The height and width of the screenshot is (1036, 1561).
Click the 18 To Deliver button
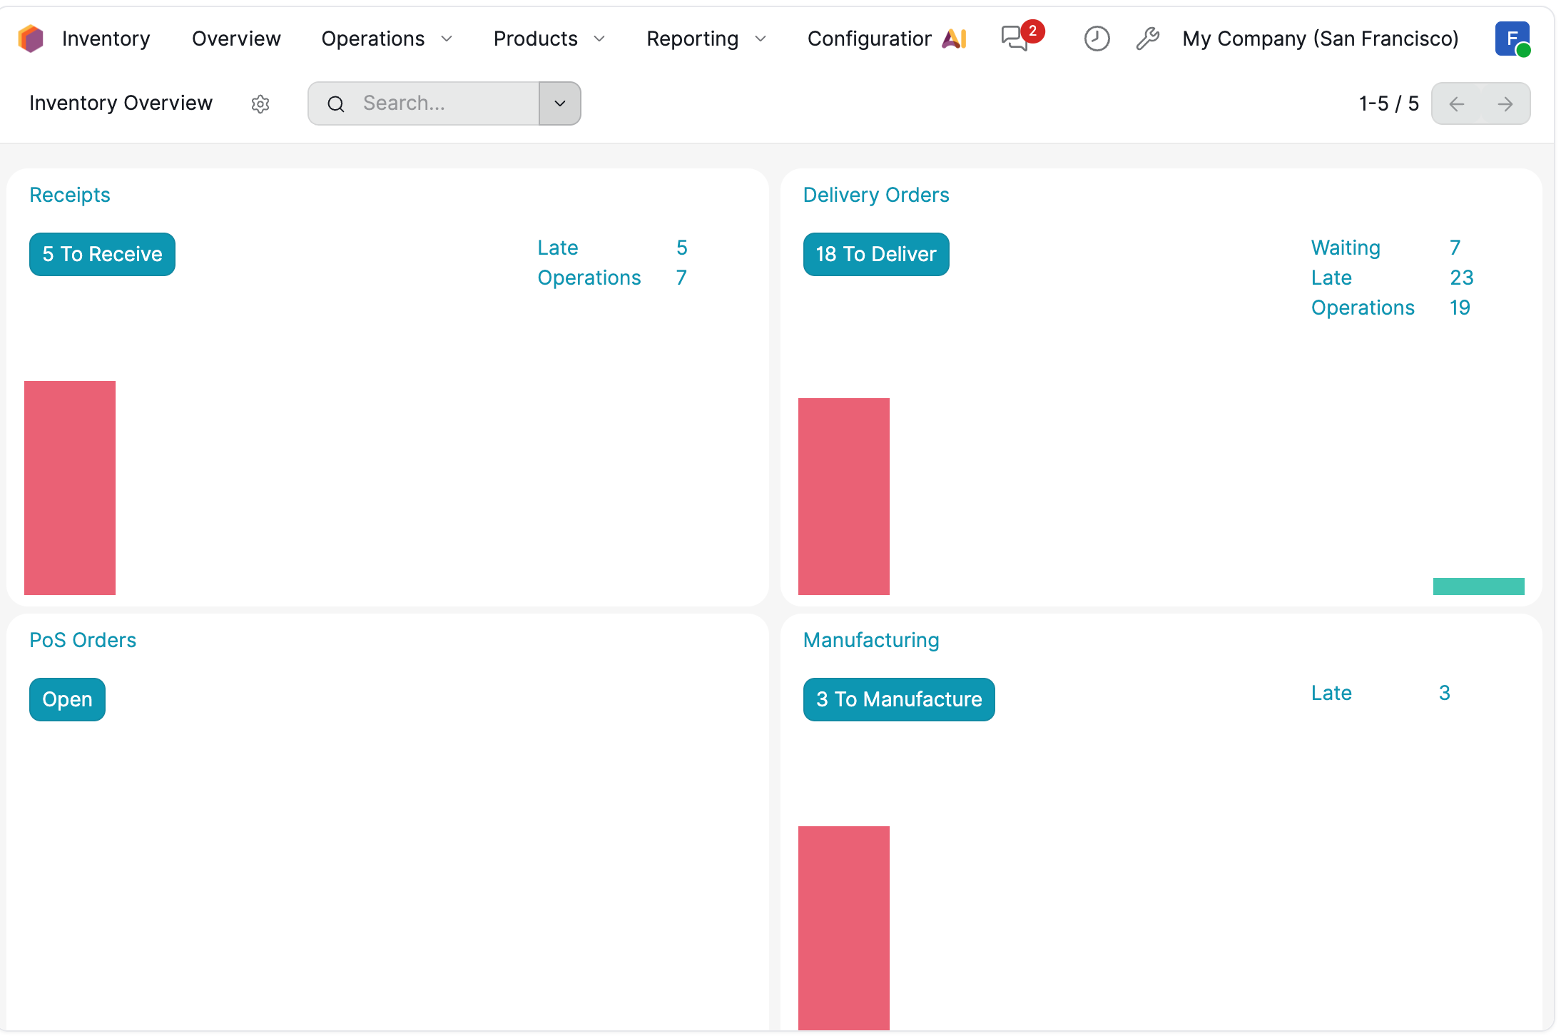[x=875, y=254]
